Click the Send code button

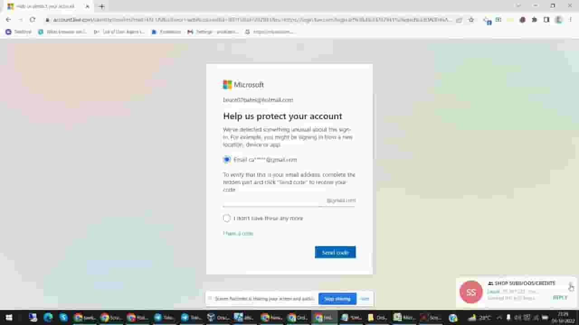pos(335,252)
